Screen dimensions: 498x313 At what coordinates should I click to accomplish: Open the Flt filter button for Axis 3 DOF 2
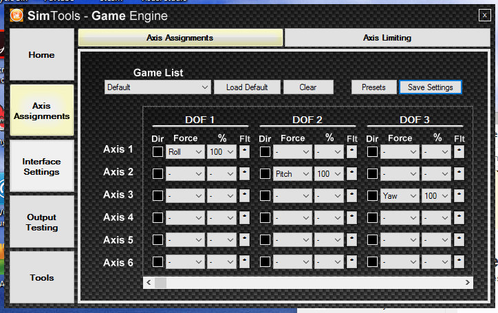[x=351, y=196]
